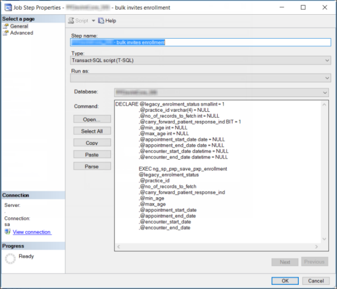Screen dimensions: 337x289
Task: Click the General page icon
Action: tap(6, 26)
